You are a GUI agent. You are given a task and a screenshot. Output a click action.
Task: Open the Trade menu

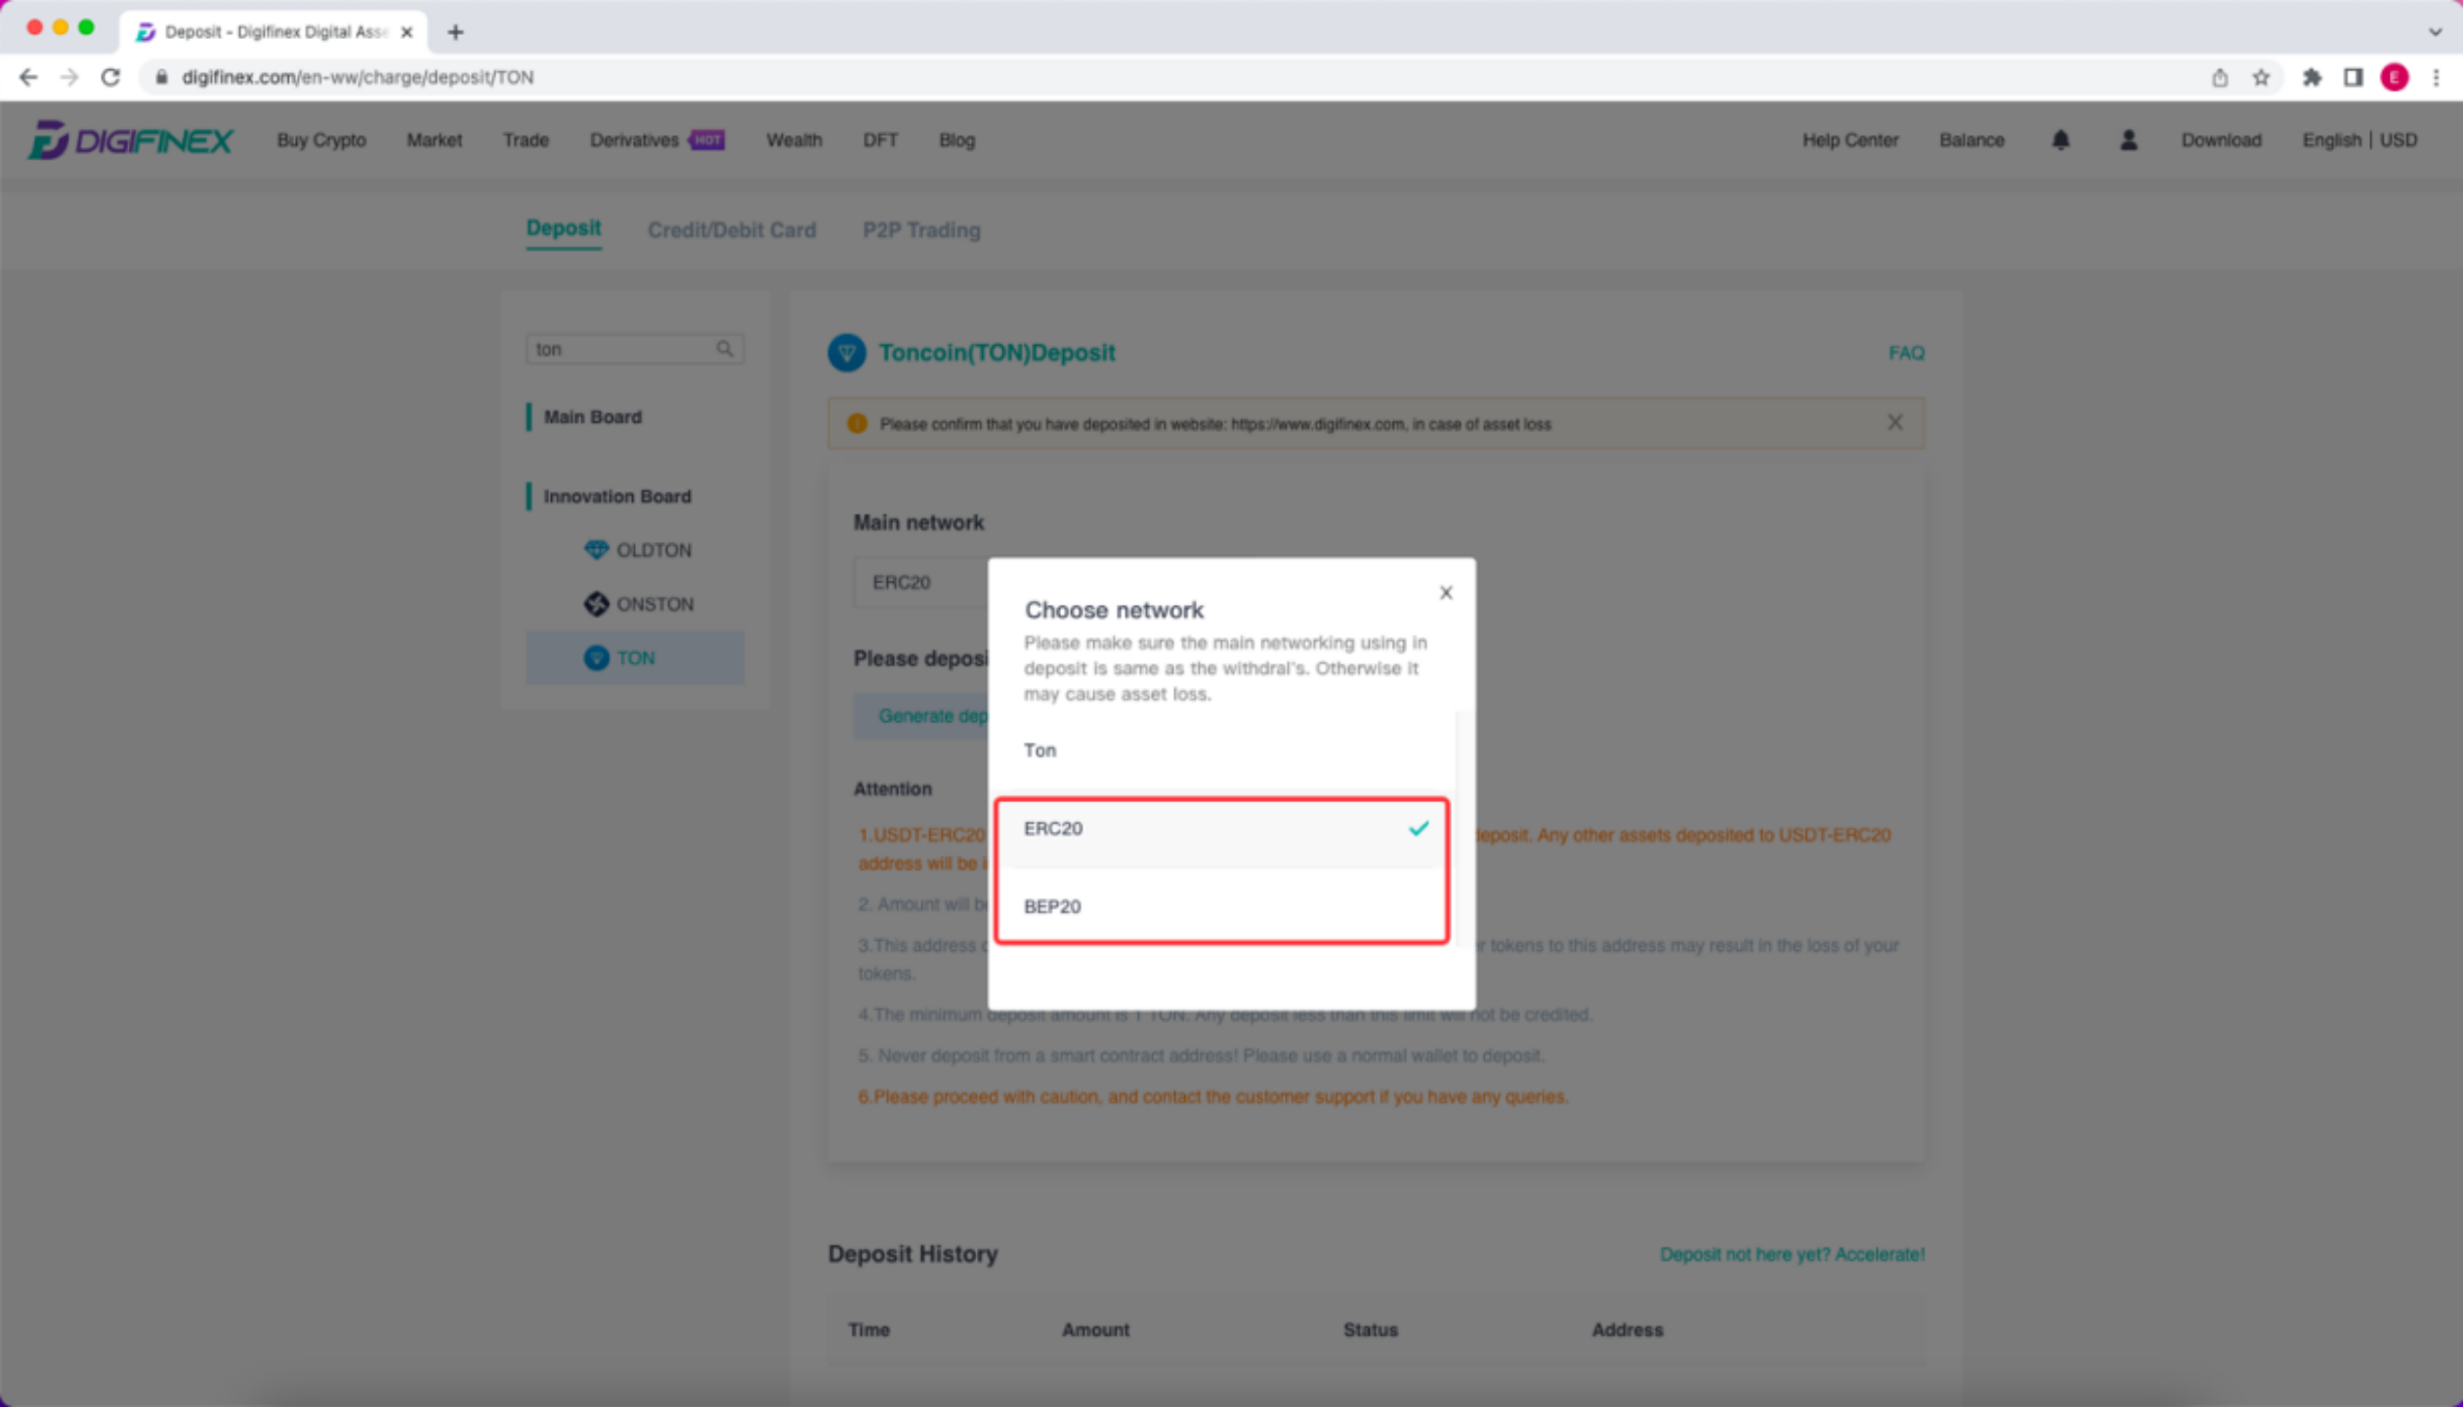526,140
